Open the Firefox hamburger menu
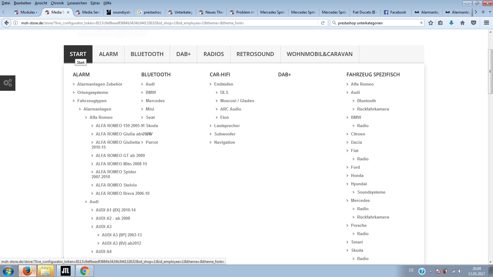The width and height of the screenshot is (493, 277). [x=487, y=23]
